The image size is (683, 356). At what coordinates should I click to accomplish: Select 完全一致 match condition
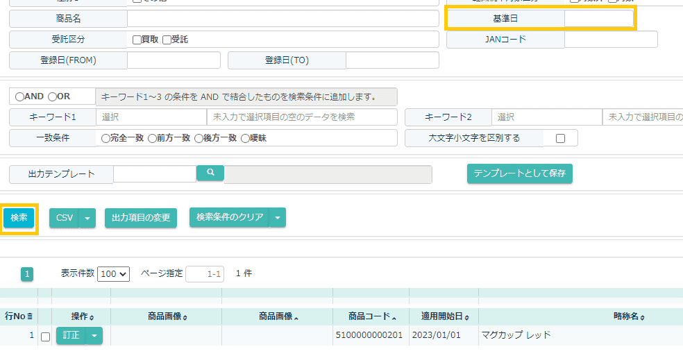point(106,139)
